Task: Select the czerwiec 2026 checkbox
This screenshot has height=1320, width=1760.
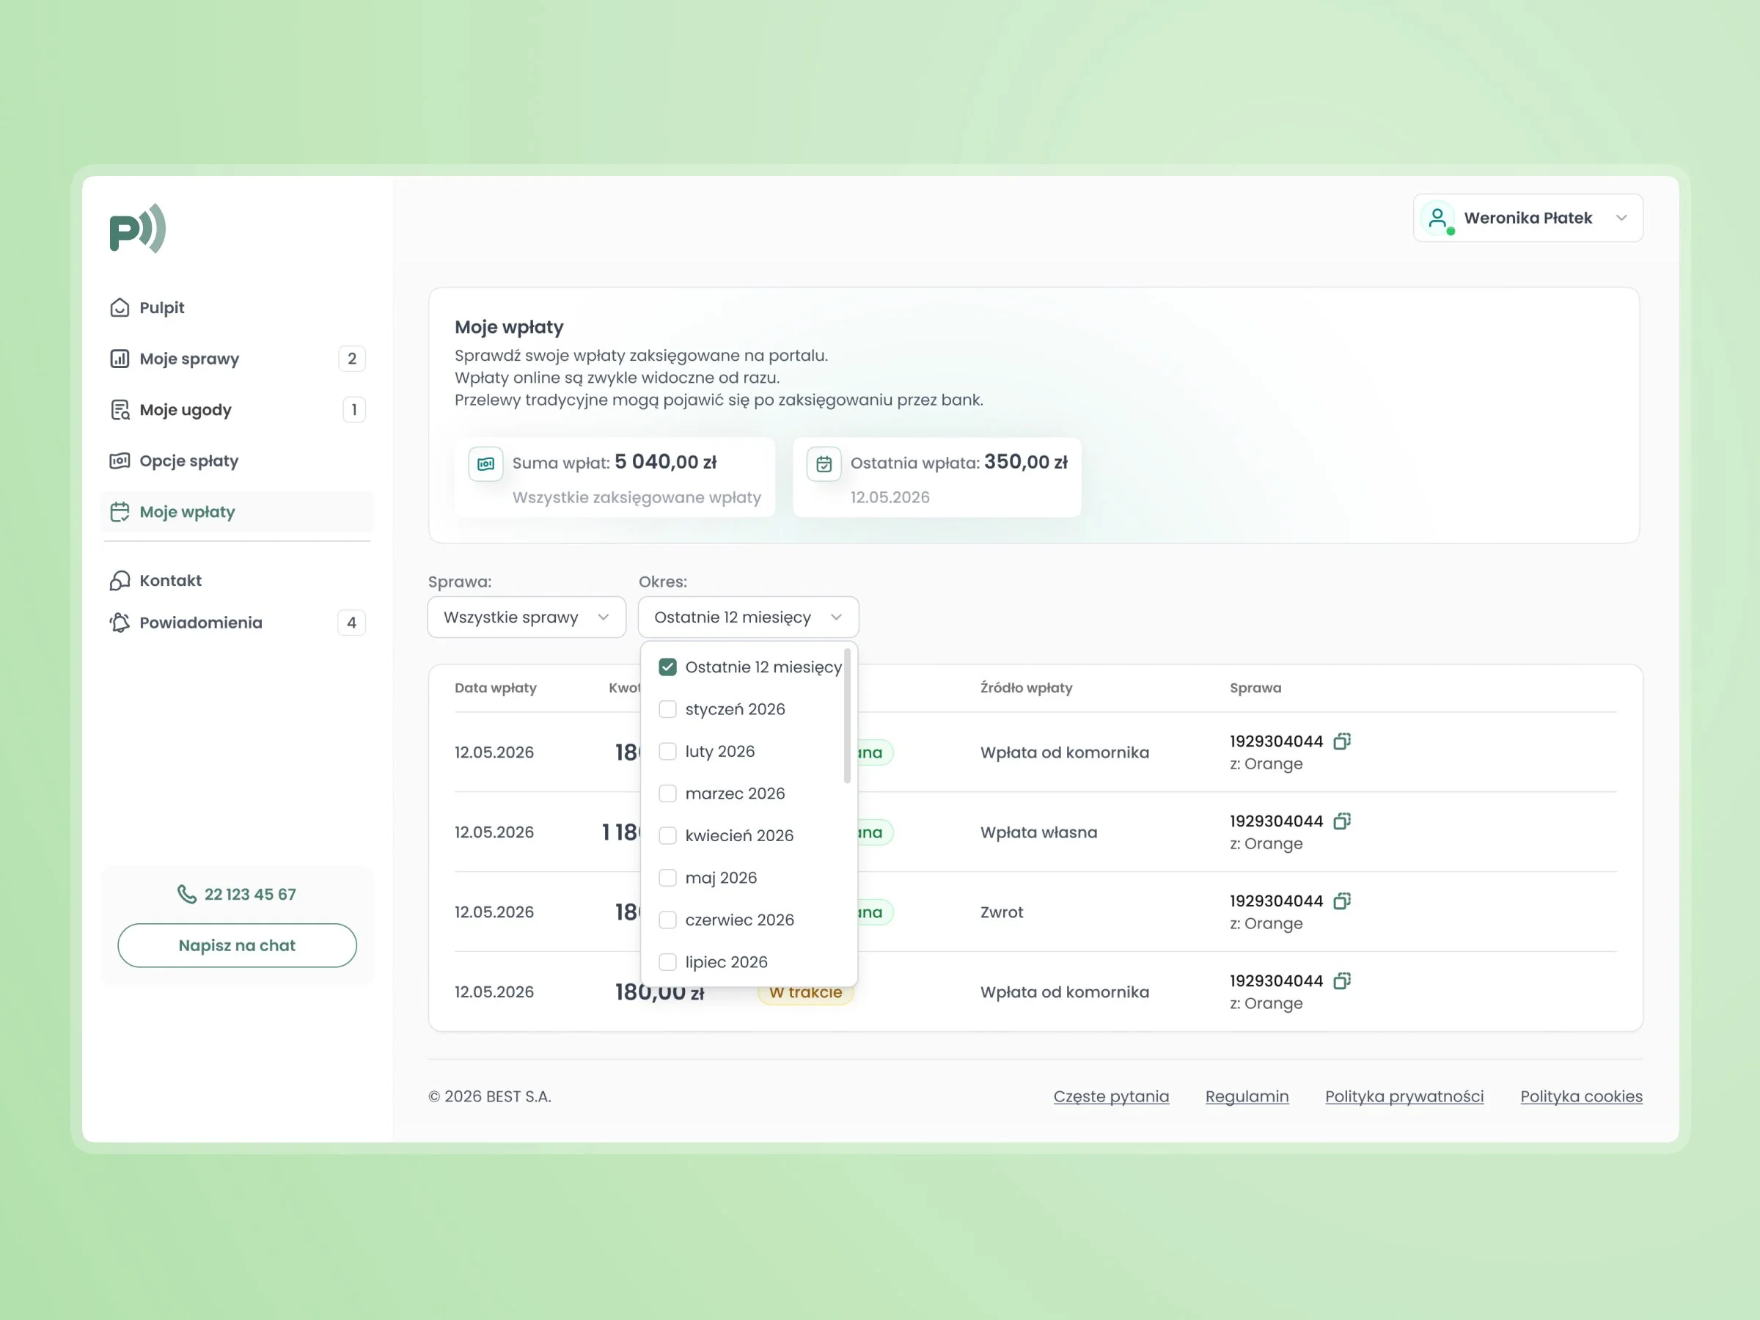Action: point(667,920)
